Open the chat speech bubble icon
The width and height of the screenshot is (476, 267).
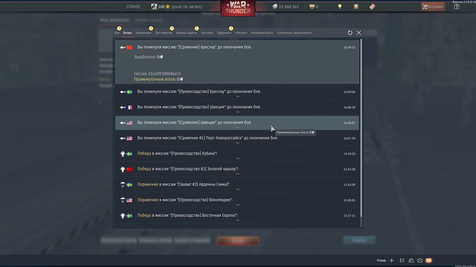pyautogui.click(x=420, y=260)
